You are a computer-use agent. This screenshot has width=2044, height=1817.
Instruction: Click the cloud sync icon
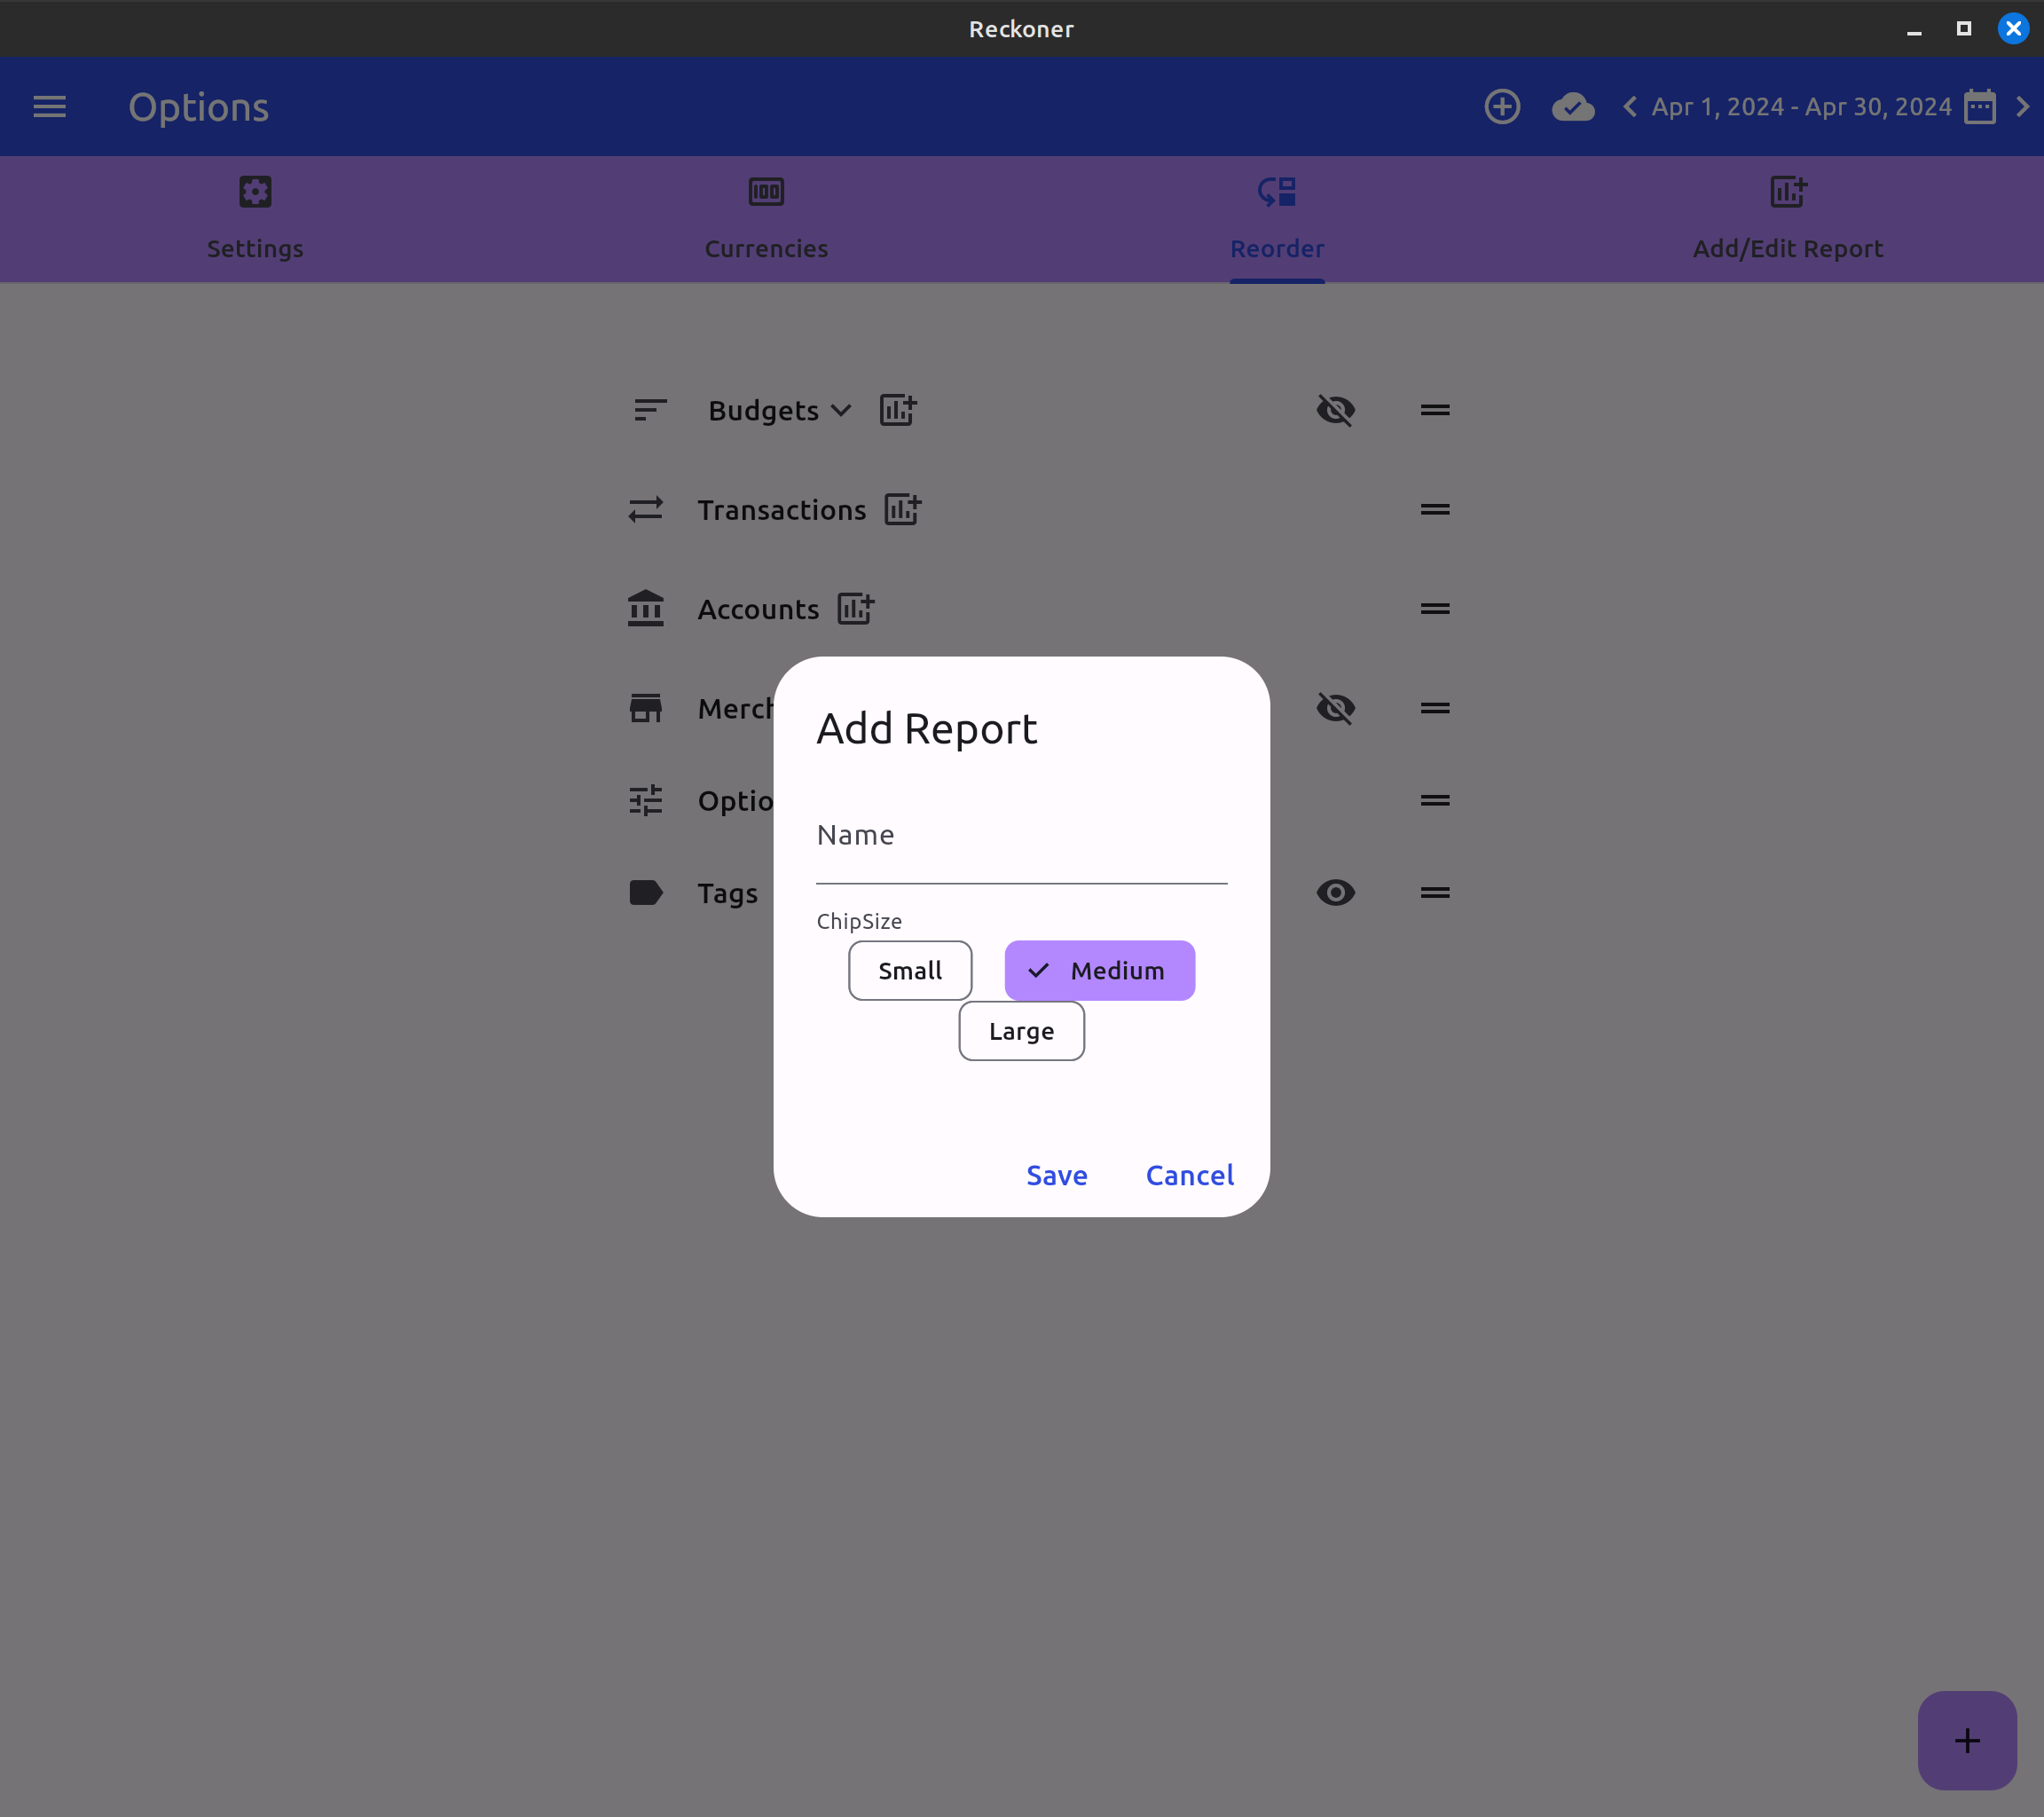click(1574, 107)
